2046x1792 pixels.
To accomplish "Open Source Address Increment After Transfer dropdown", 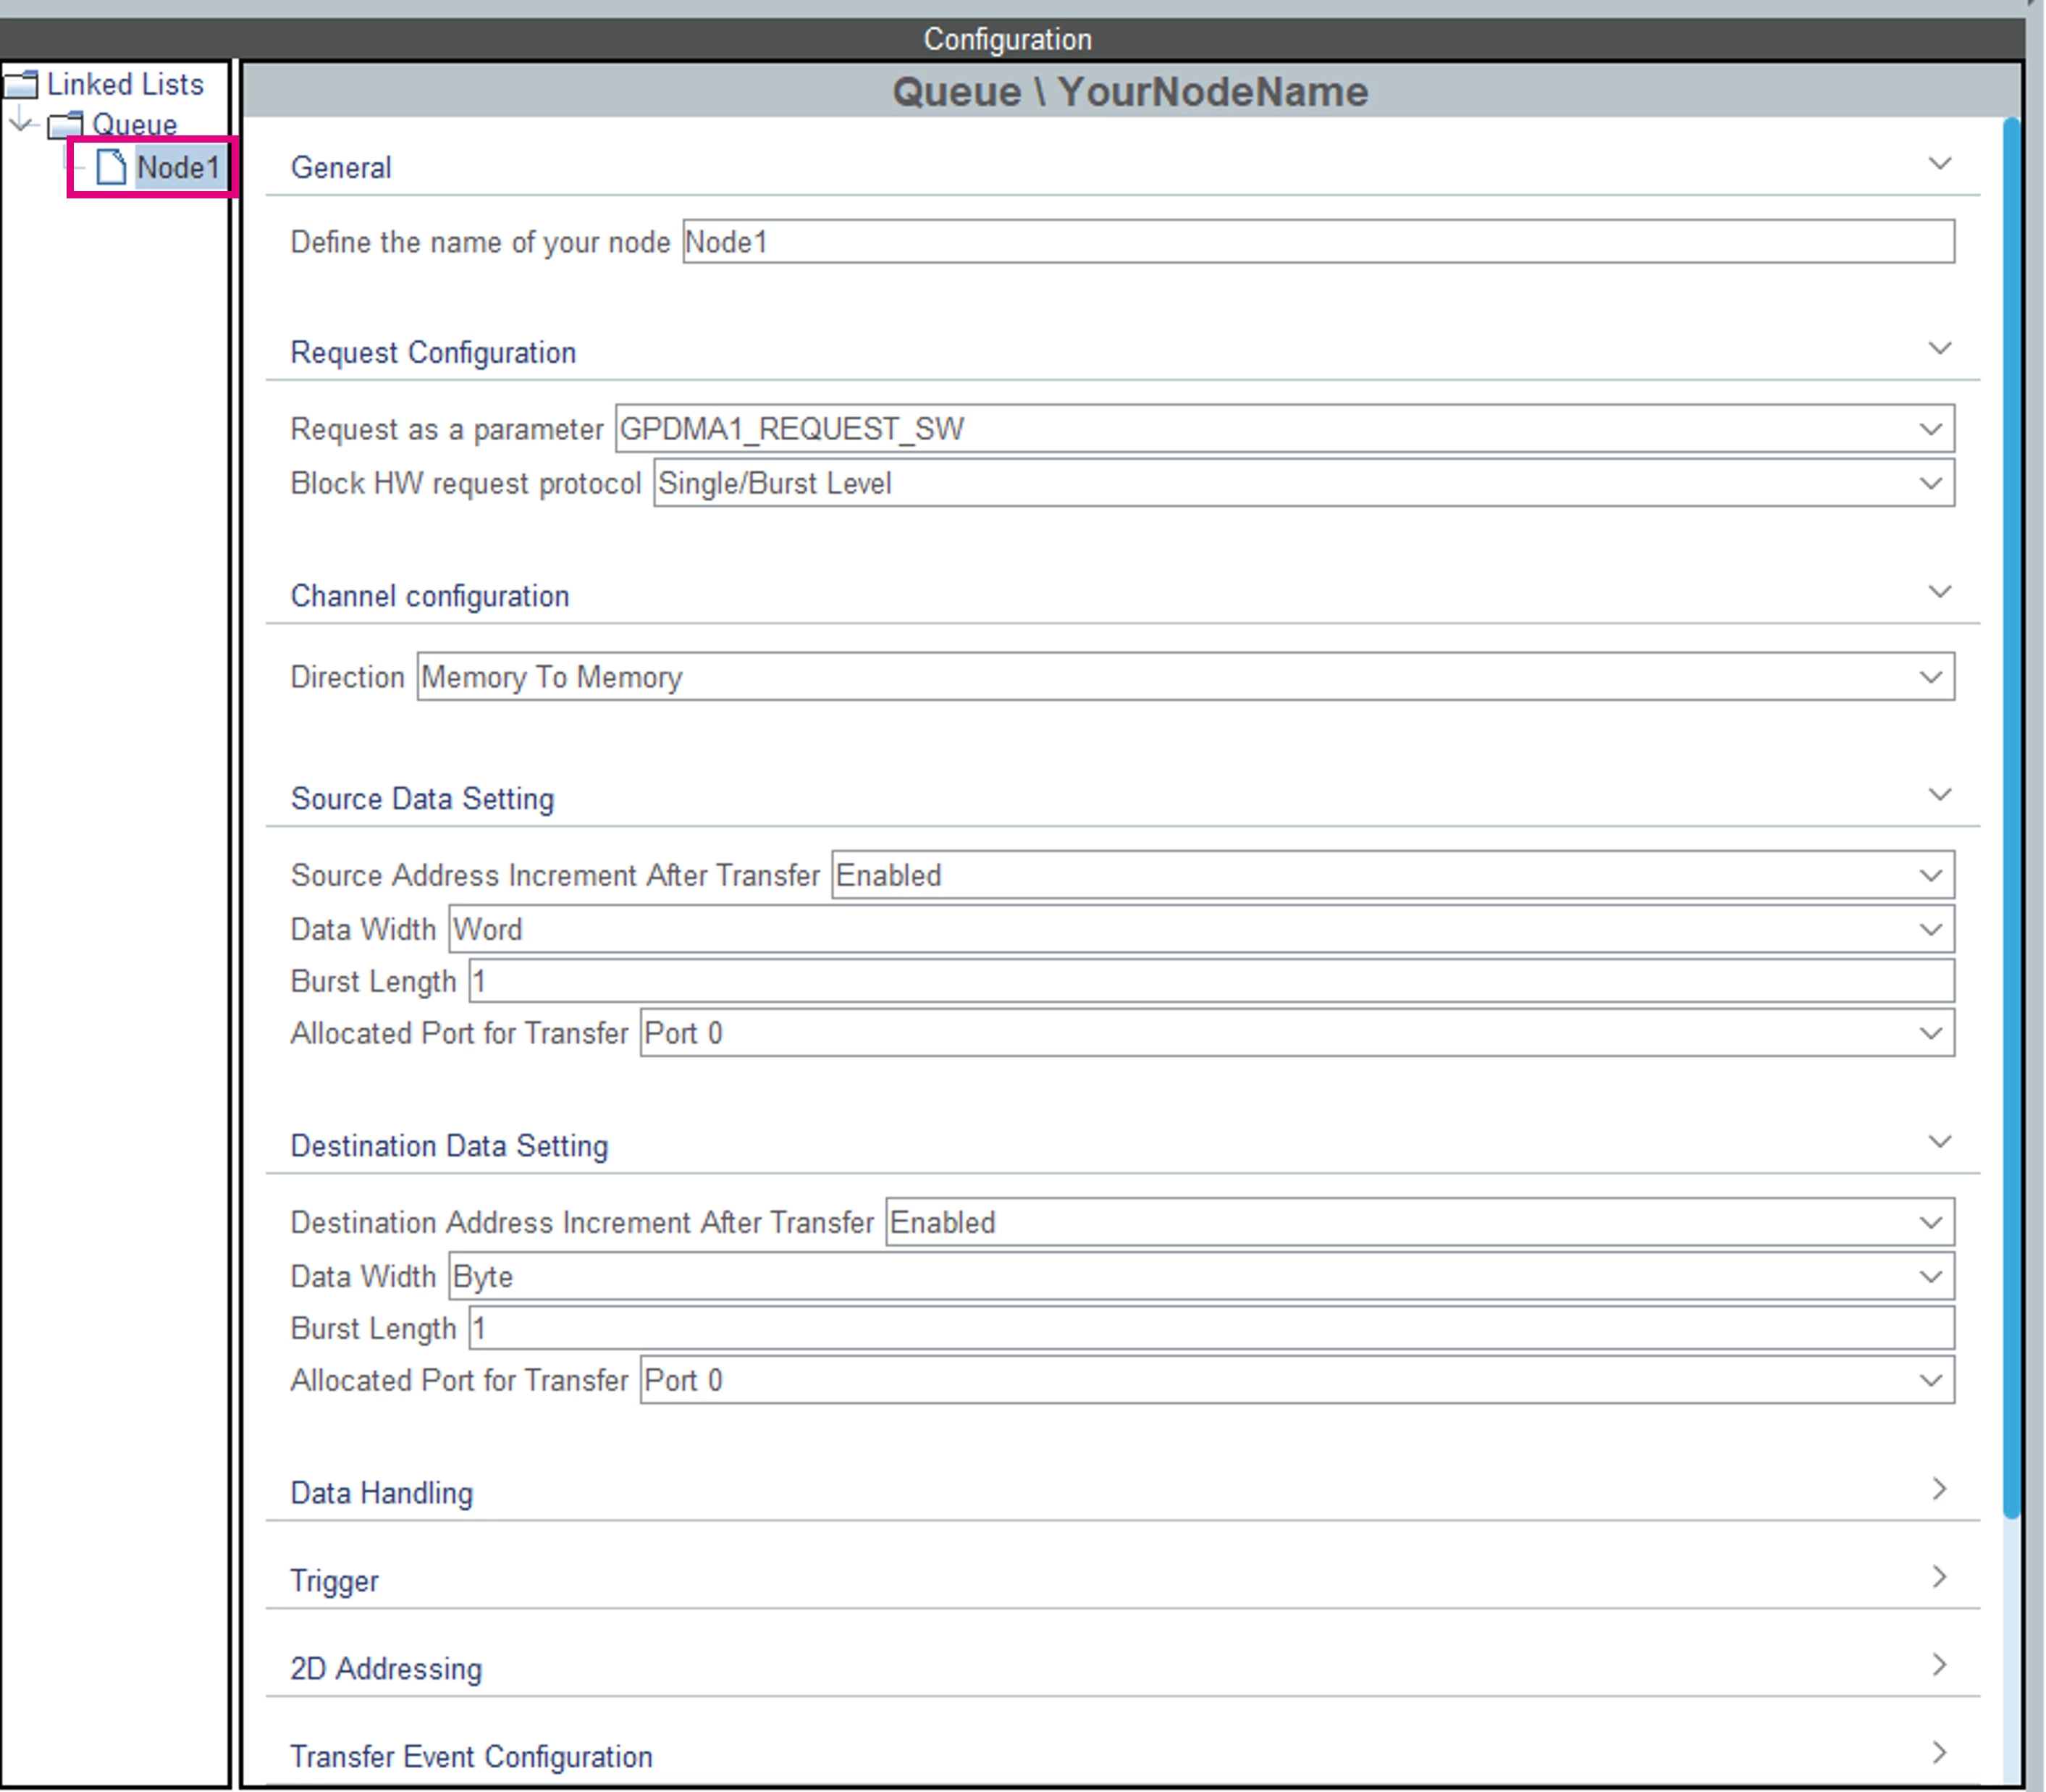I will [1392, 875].
